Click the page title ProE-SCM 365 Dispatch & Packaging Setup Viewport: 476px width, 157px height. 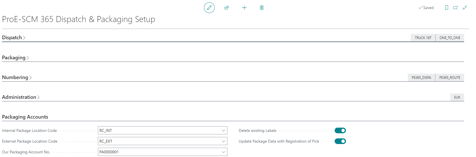(x=78, y=19)
